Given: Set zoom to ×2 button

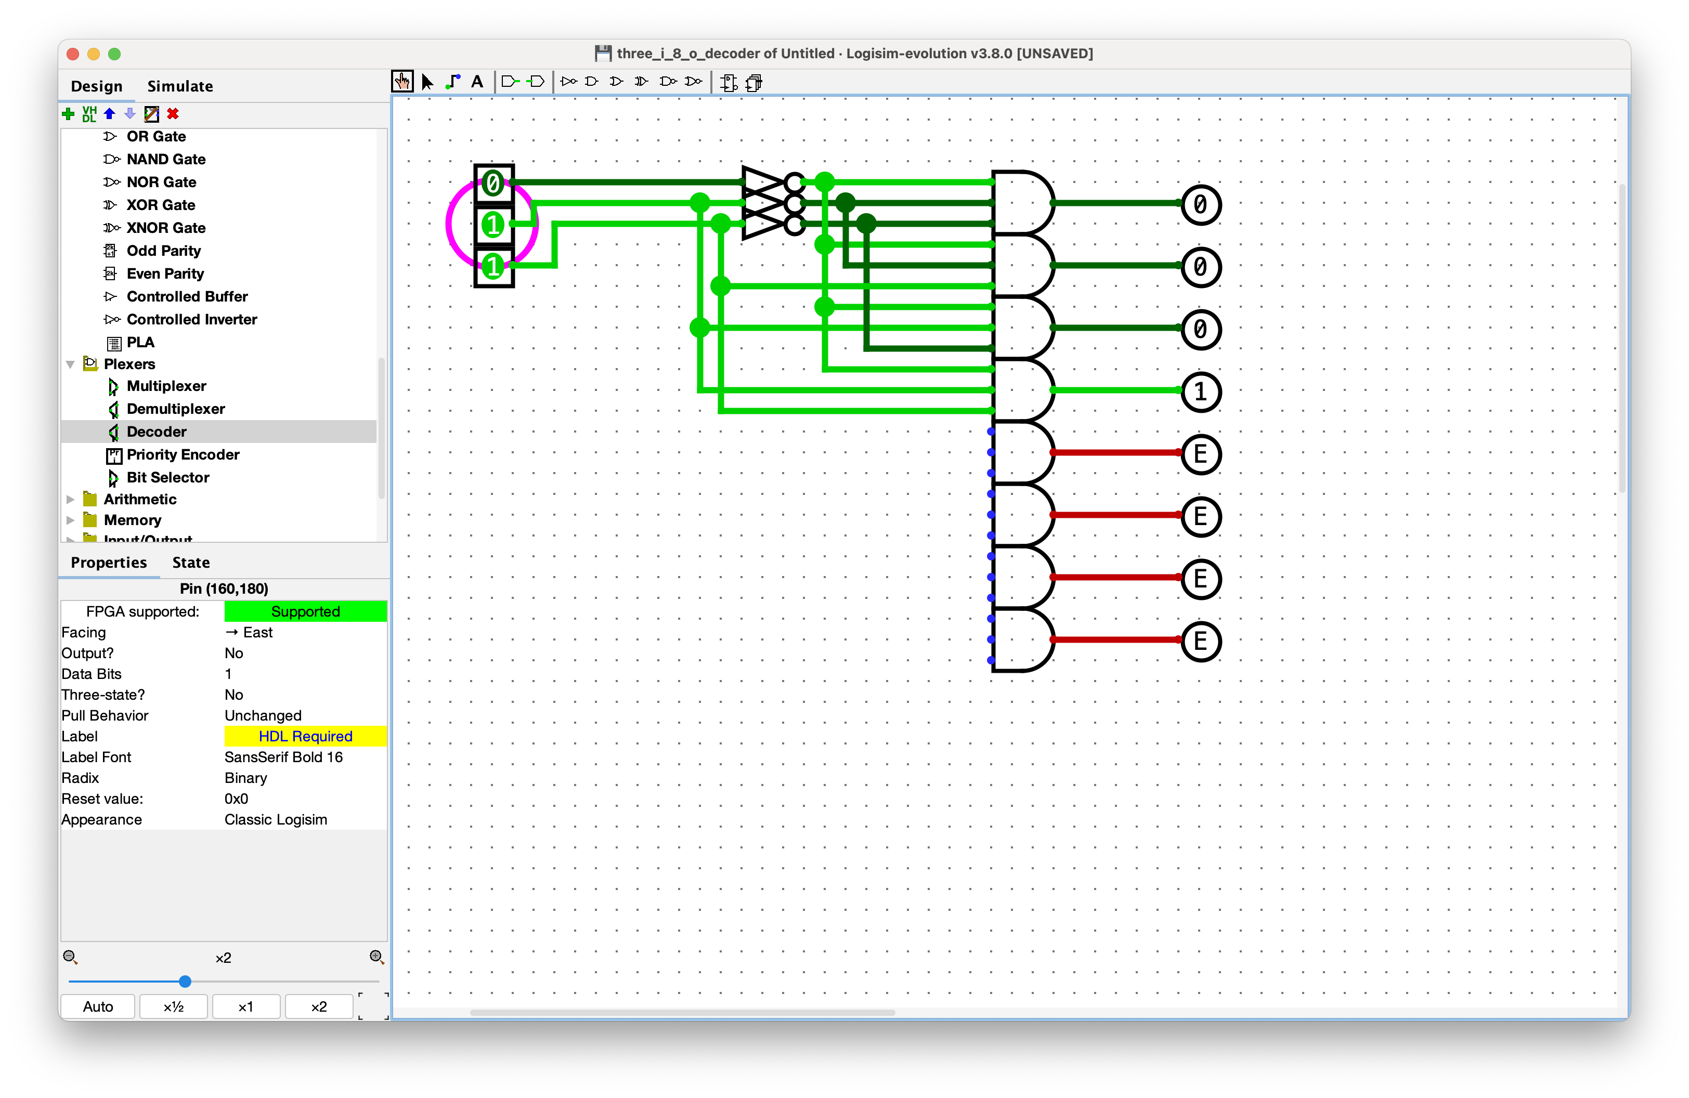Looking at the screenshot, I should coord(319,1006).
